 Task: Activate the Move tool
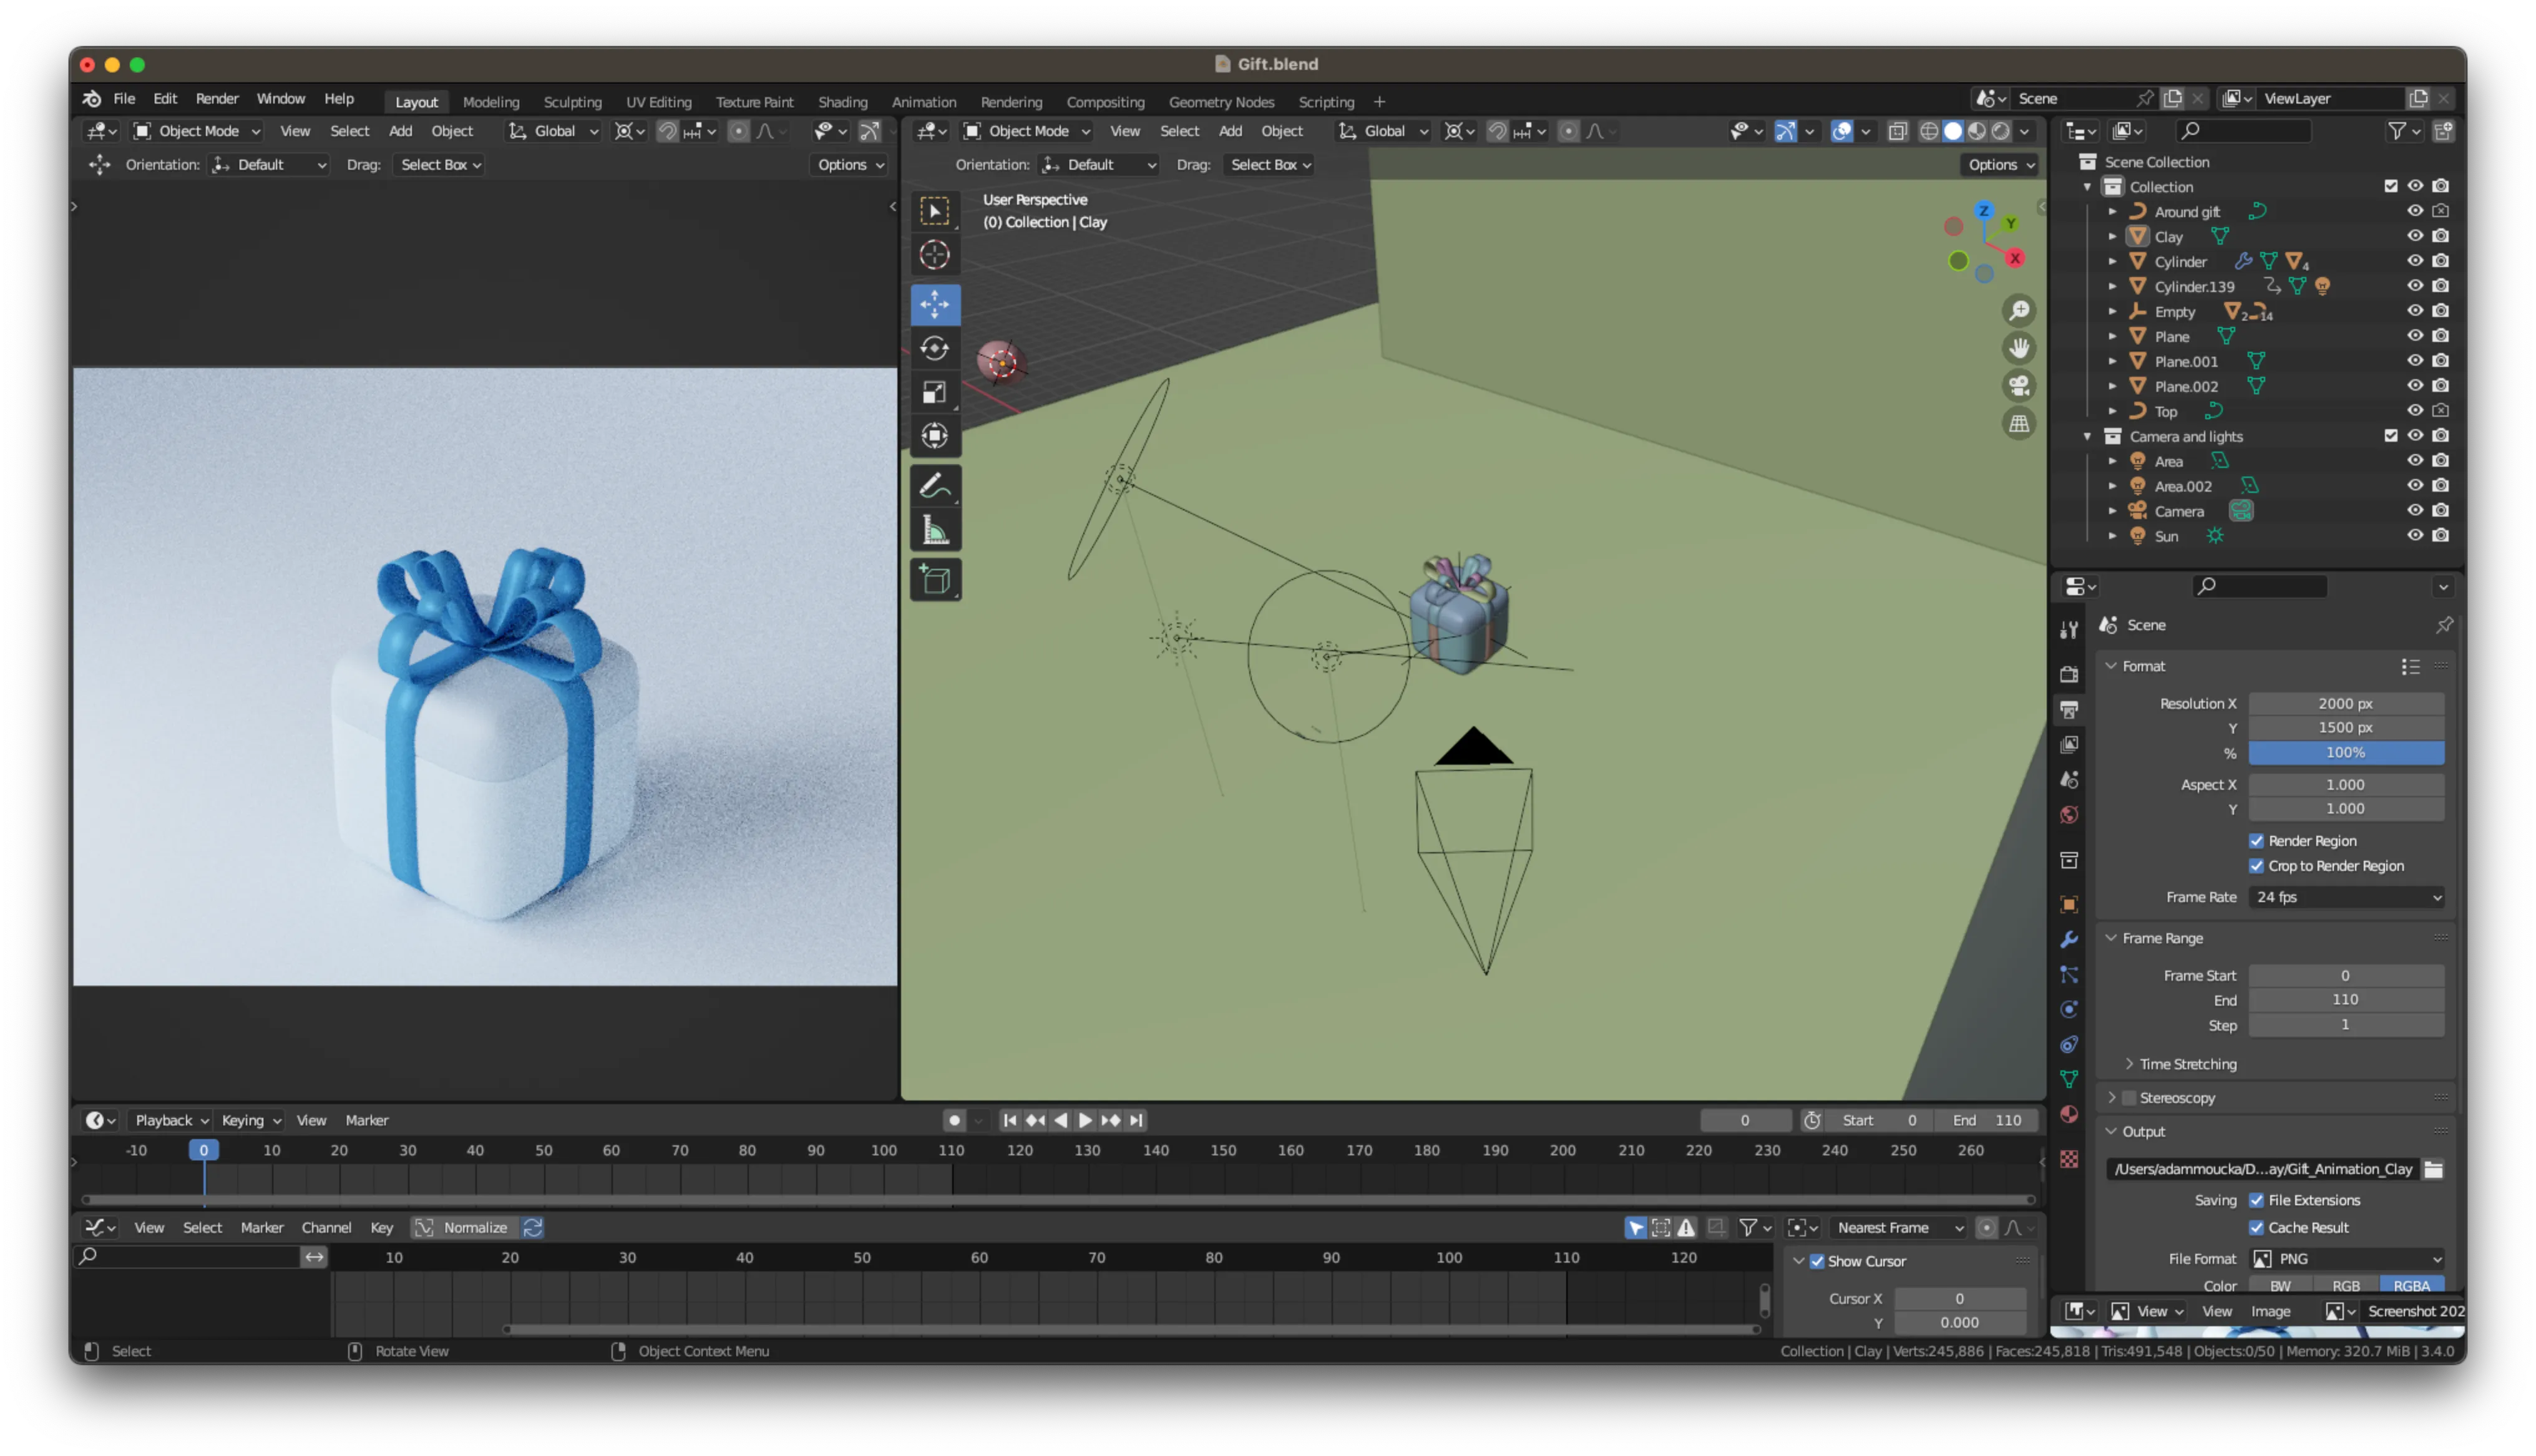[x=935, y=304]
